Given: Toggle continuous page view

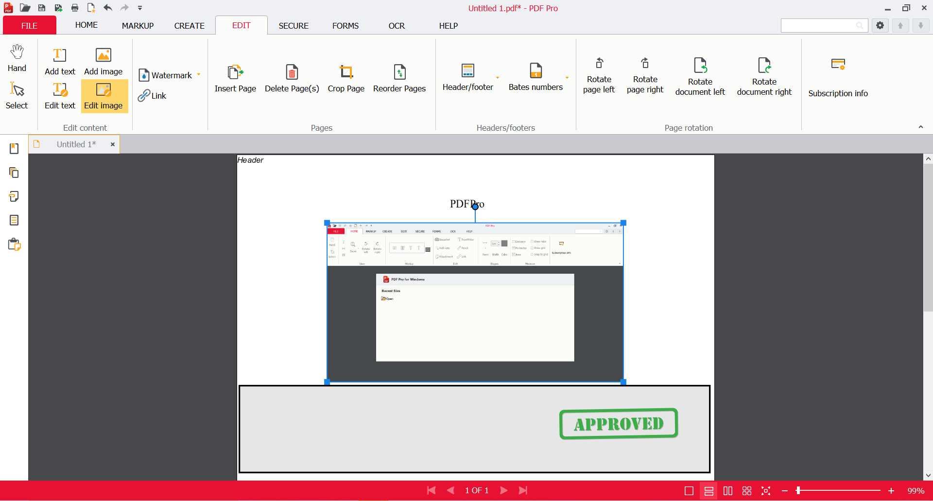Looking at the screenshot, I should click(709, 491).
